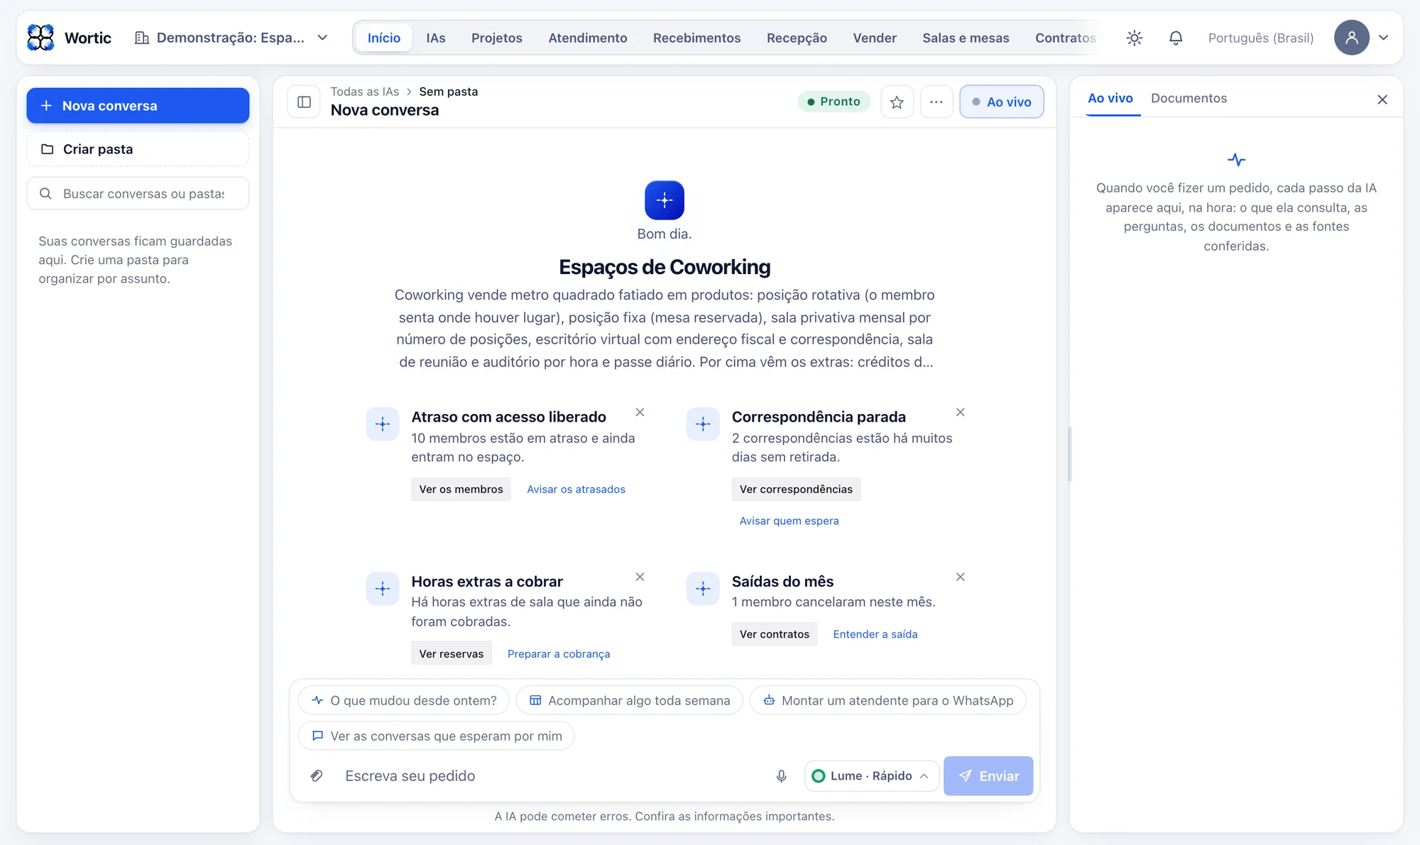Expand the account chevron next to avatar

click(x=1383, y=38)
